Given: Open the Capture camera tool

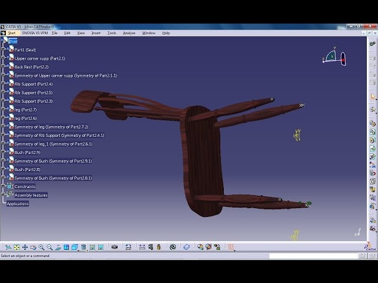Looking at the screenshot, I should click(x=115, y=247).
